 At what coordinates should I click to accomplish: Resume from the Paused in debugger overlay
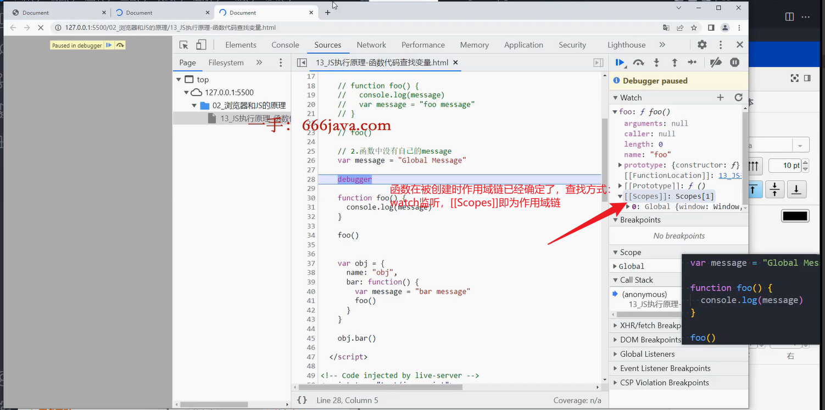tap(109, 46)
